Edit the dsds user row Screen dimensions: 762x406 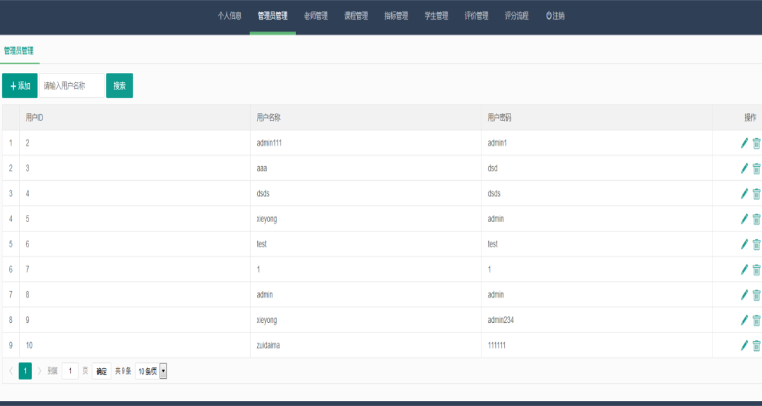tap(744, 193)
